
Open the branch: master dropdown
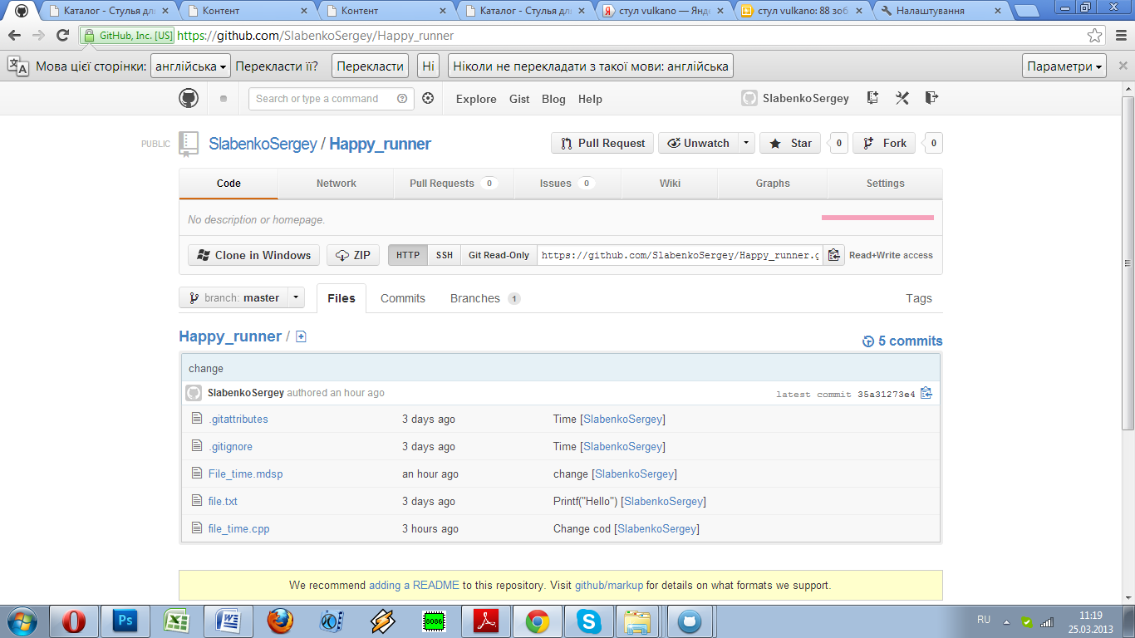coord(242,297)
